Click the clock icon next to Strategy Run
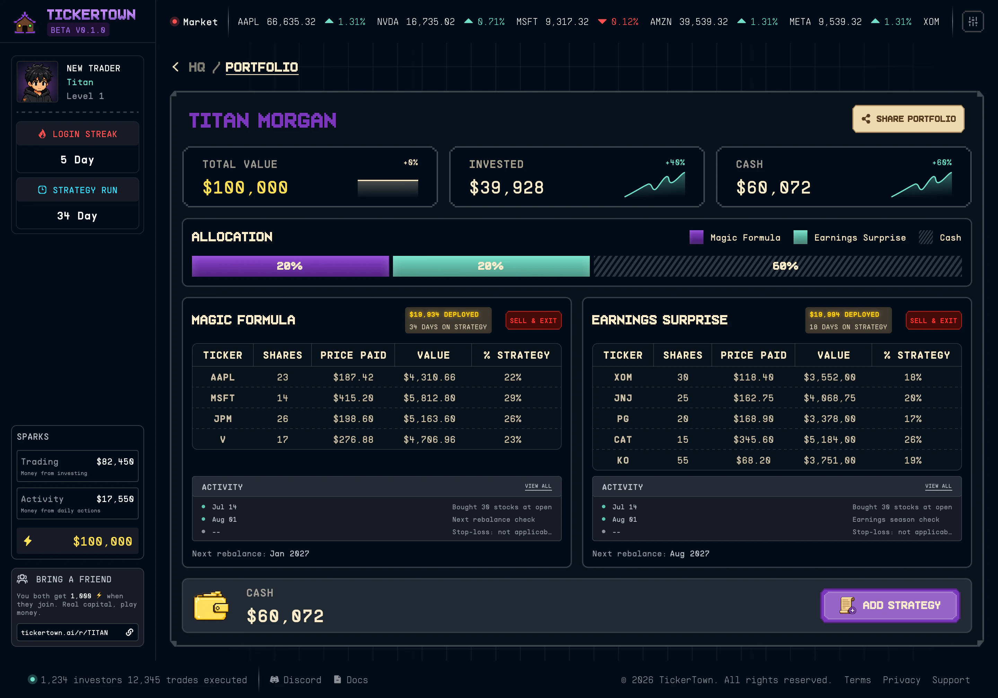 tap(42, 190)
